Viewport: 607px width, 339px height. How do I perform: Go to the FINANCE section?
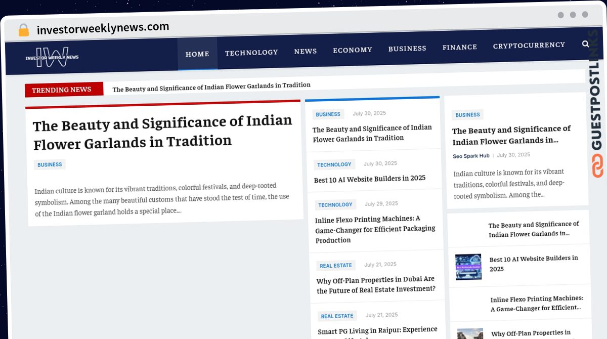coord(460,47)
